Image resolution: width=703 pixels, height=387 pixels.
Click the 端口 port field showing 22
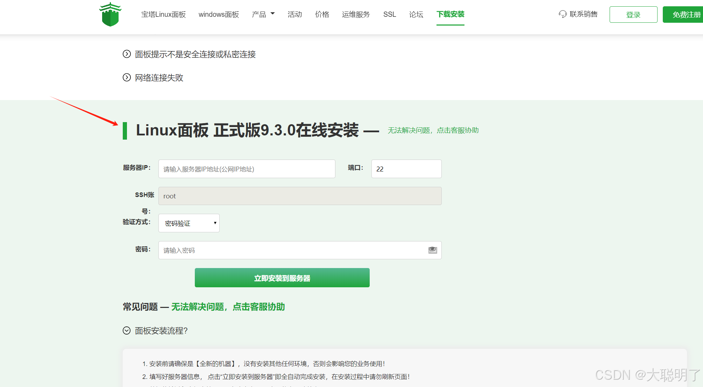(406, 169)
